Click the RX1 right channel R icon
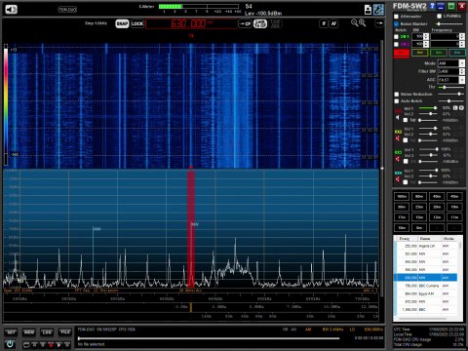Image resolution: width=468 pixels, height=351 pixels. coord(461,108)
